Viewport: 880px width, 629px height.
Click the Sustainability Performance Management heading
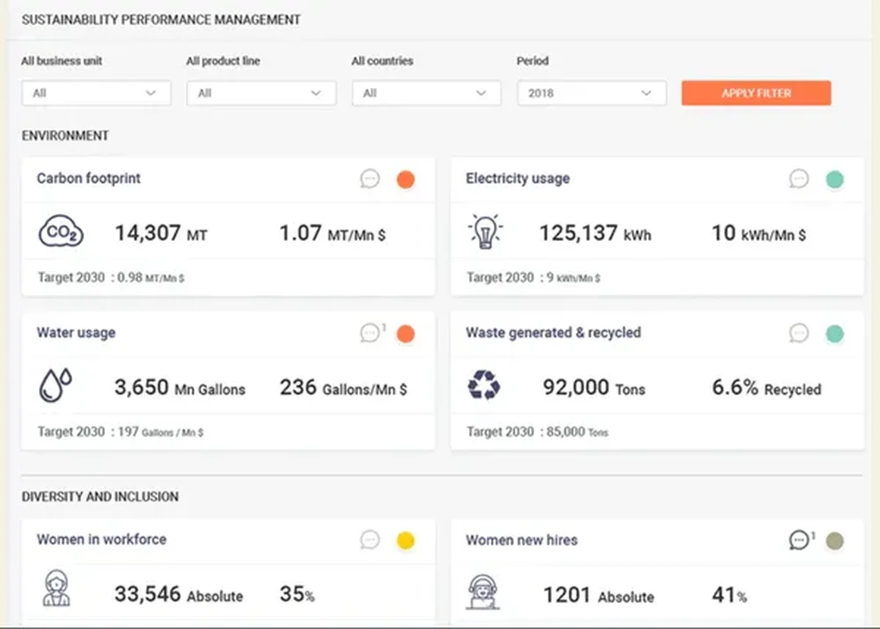[161, 19]
